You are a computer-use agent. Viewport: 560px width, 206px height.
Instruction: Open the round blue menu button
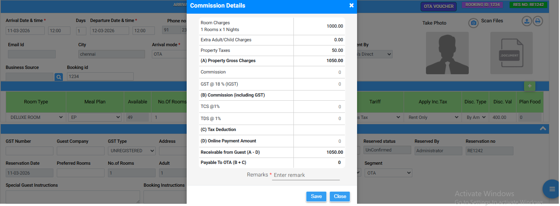tap(551, 189)
